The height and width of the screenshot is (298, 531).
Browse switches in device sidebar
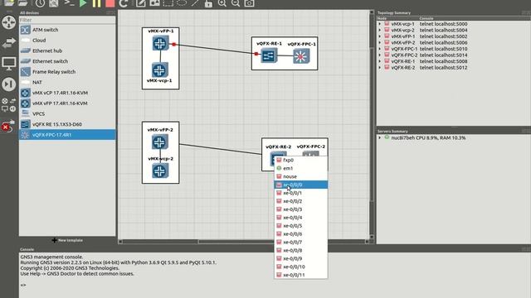(9, 43)
